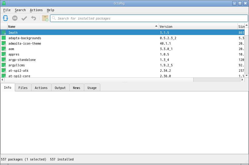The image size is (249, 165).
Task: Click the 537 packages status text
Action: click(x=24, y=159)
